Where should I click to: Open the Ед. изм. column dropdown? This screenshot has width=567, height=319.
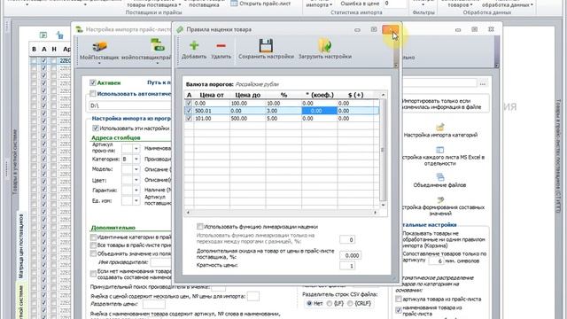(136, 201)
